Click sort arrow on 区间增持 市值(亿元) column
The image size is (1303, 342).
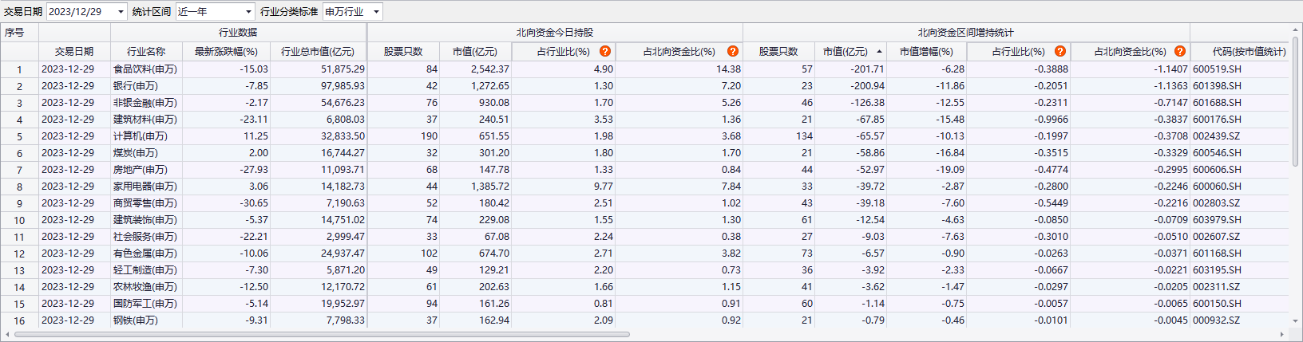tap(879, 52)
